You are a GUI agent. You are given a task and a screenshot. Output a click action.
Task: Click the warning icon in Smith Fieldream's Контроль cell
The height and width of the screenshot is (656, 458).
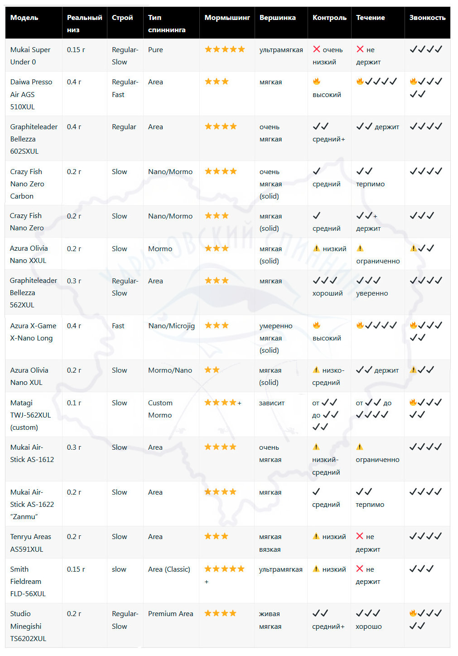pos(316,569)
